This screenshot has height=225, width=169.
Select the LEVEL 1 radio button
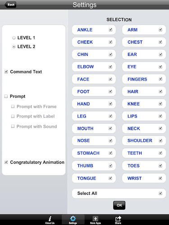point(14,38)
